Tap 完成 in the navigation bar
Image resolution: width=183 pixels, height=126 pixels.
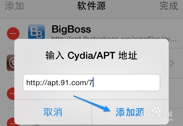[169, 6]
